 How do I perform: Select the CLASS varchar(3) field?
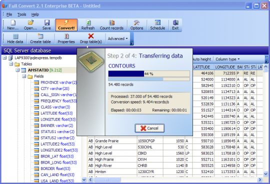pos(55,107)
